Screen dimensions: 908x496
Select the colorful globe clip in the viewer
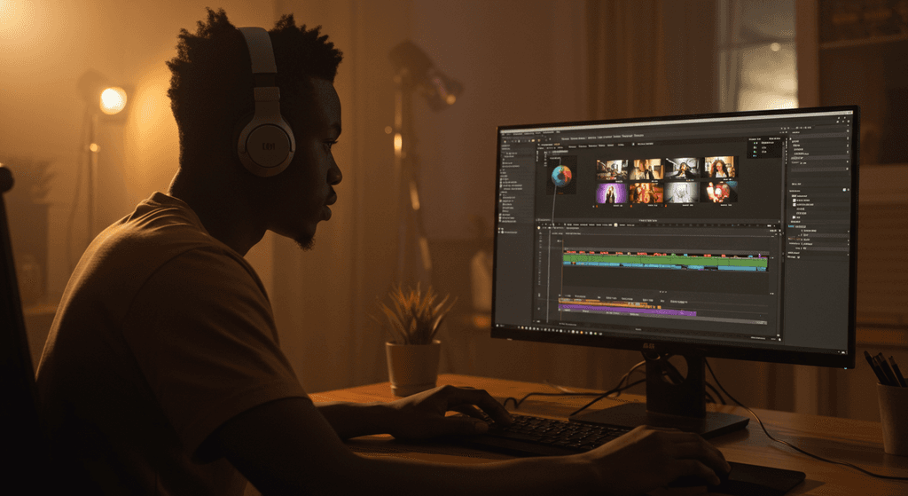tap(561, 175)
